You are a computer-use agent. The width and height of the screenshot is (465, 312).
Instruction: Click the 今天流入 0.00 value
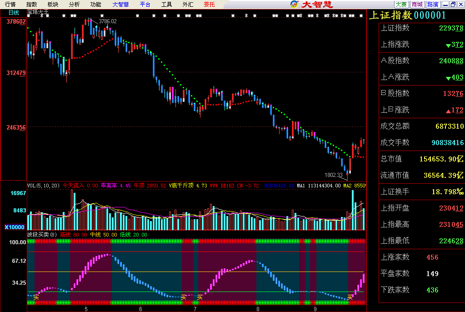click(80, 186)
